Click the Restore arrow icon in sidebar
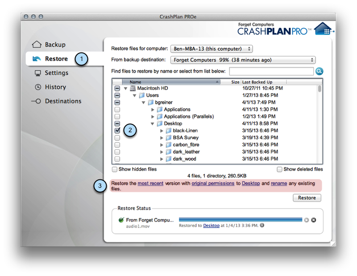Viewport: 357px width, 276px height. [37, 59]
